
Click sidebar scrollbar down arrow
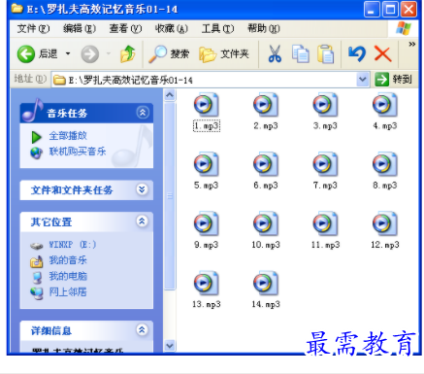(170, 346)
